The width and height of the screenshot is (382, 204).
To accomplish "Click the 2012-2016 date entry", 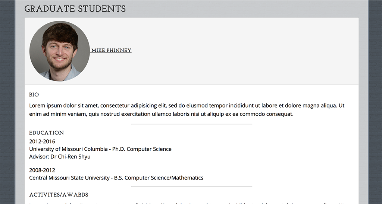I will coord(42,141).
